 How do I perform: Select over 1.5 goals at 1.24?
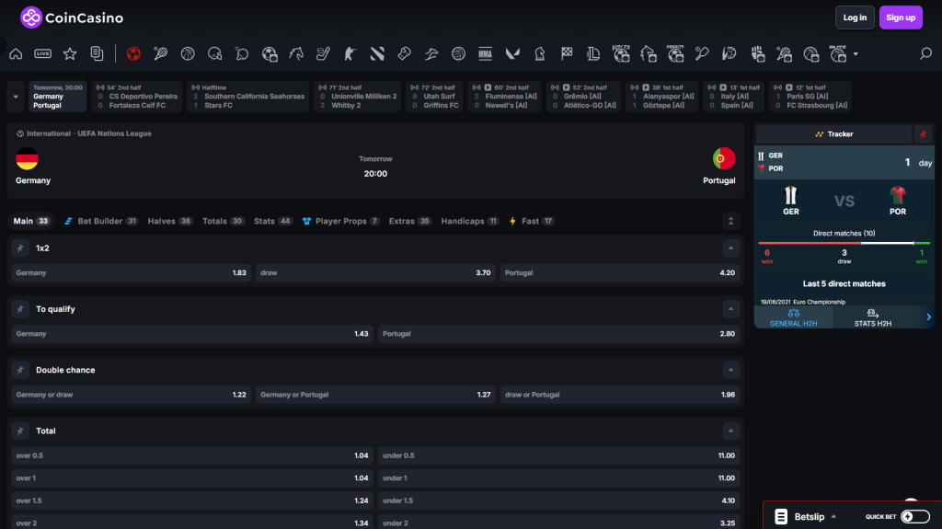pyautogui.click(x=192, y=500)
